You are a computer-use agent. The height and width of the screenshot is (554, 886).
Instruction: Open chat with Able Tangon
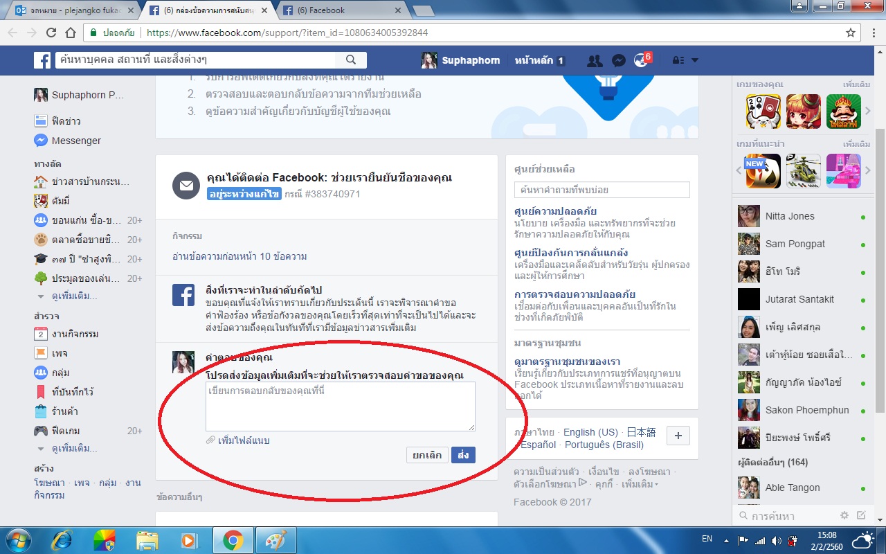tap(802, 488)
